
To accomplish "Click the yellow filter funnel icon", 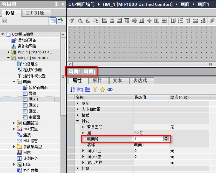I will point(95,89).
